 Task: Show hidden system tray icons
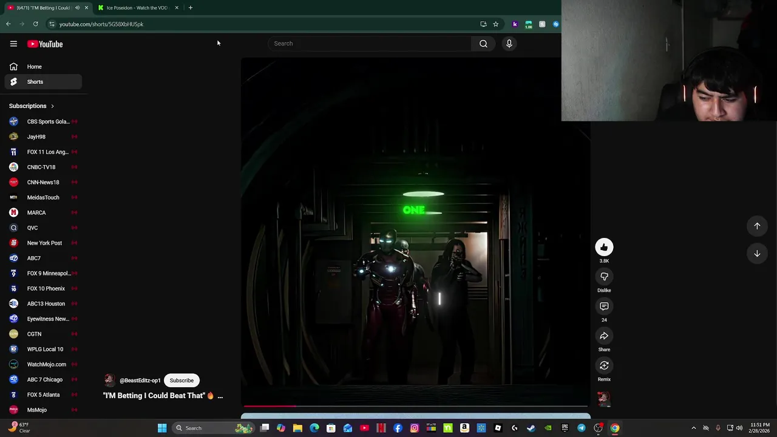[x=694, y=428]
